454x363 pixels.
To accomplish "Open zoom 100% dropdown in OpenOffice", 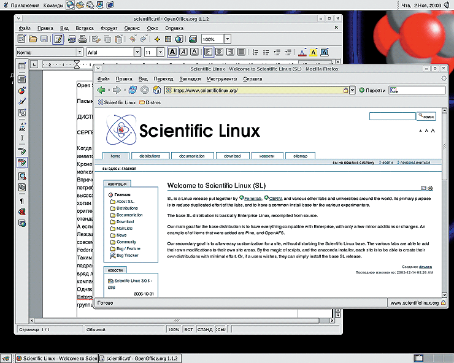I will click(x=228, y=39).
